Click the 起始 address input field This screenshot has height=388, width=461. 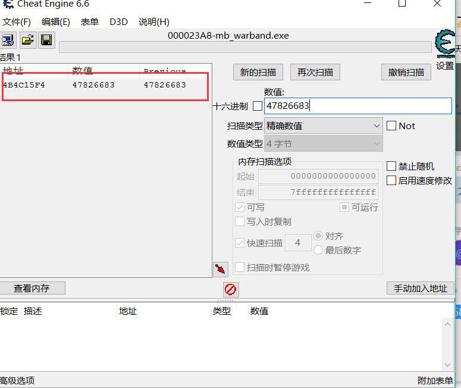[318, 176]
